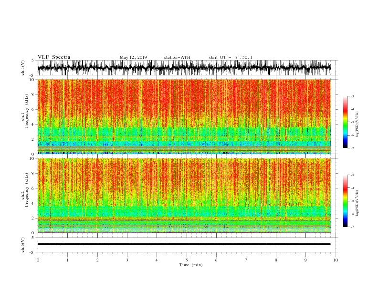Click the ch.3 flat waveform trace
Screen dimensions: 378x292
tap(184, 244)
